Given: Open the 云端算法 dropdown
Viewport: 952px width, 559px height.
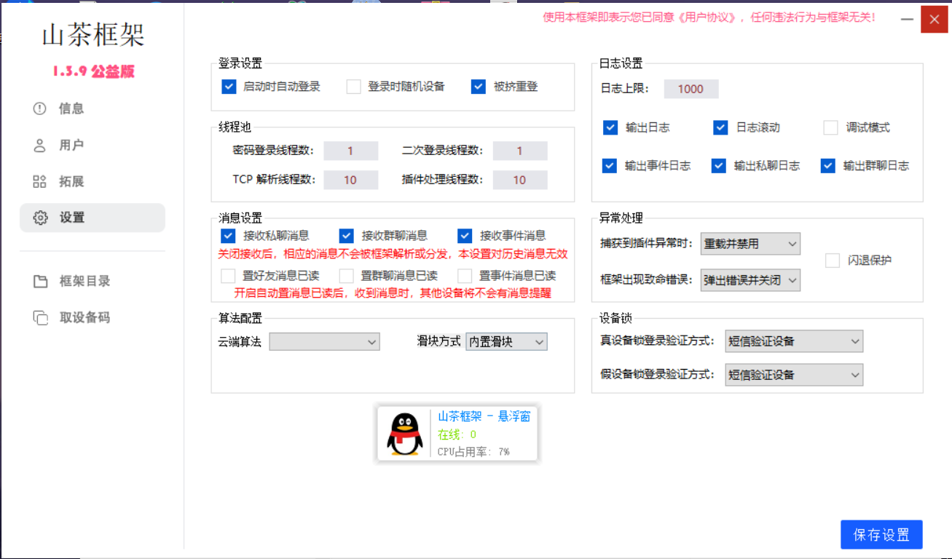Looking at the screenshot, I should click(x=324, y=341).
